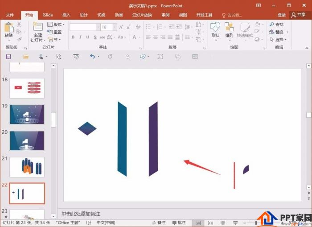Open the Design (设计) ribbon tab

coord(84,15)
